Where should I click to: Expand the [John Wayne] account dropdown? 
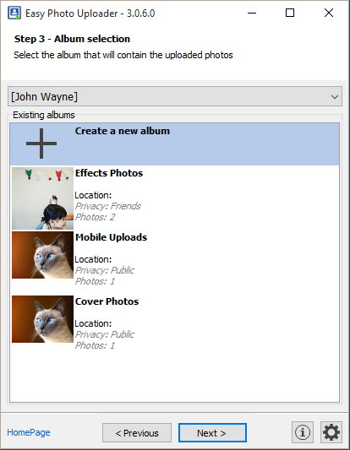[x=175, y=96]
